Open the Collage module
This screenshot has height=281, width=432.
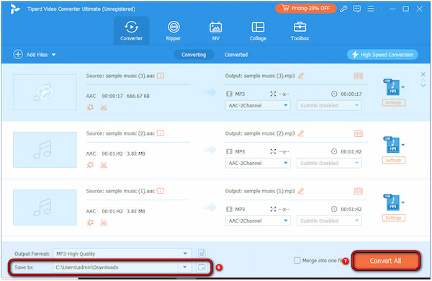click(258, 31)
